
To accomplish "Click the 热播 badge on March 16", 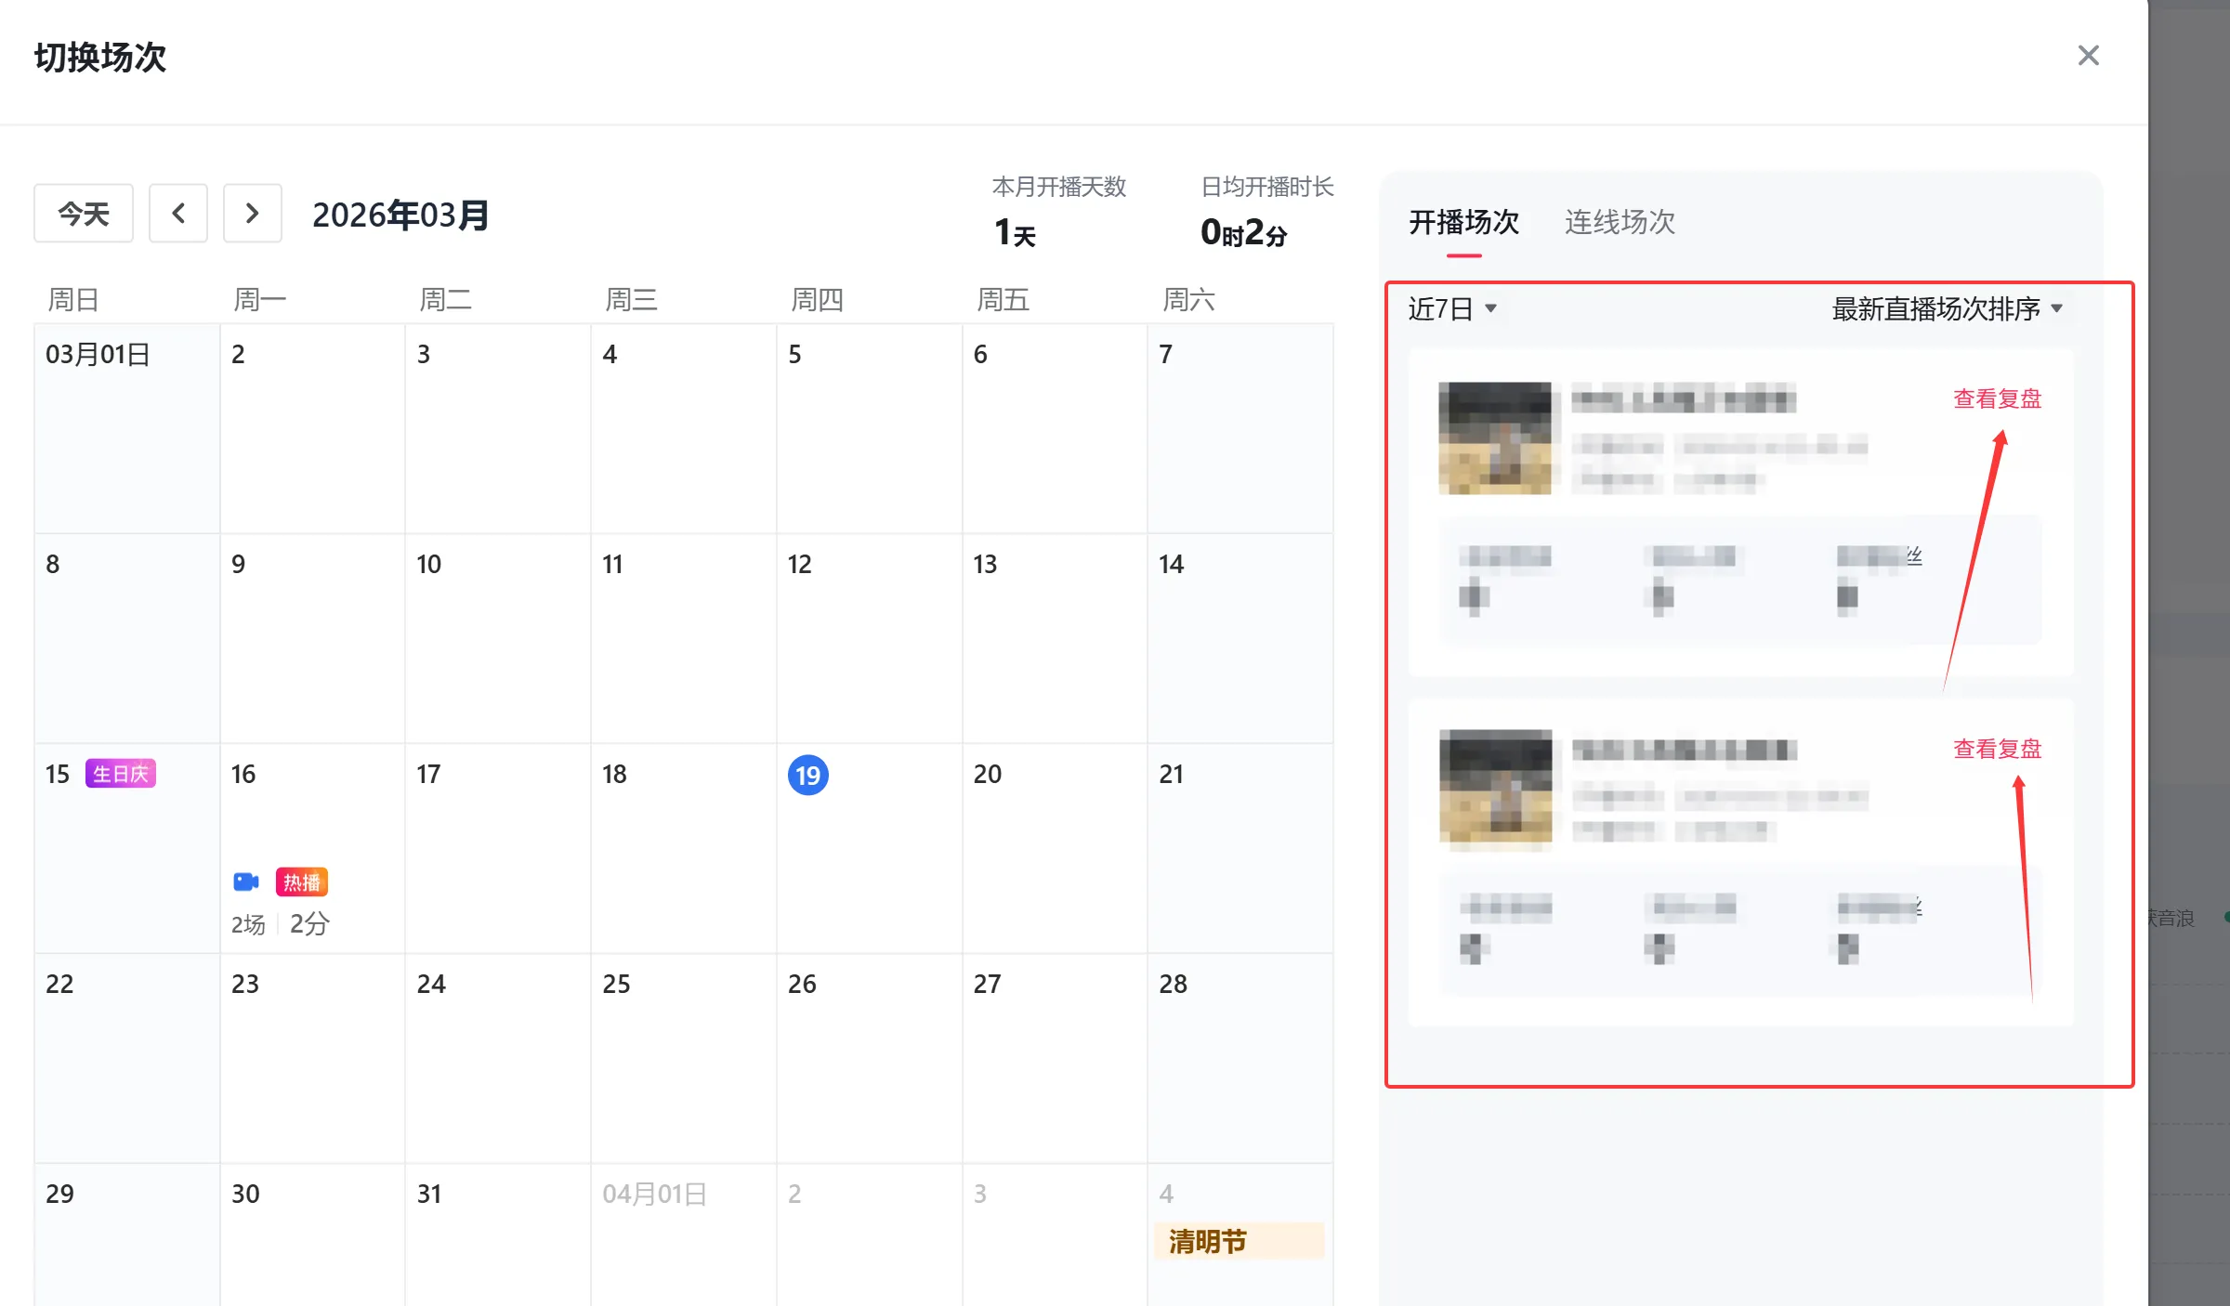I will 302,882.
